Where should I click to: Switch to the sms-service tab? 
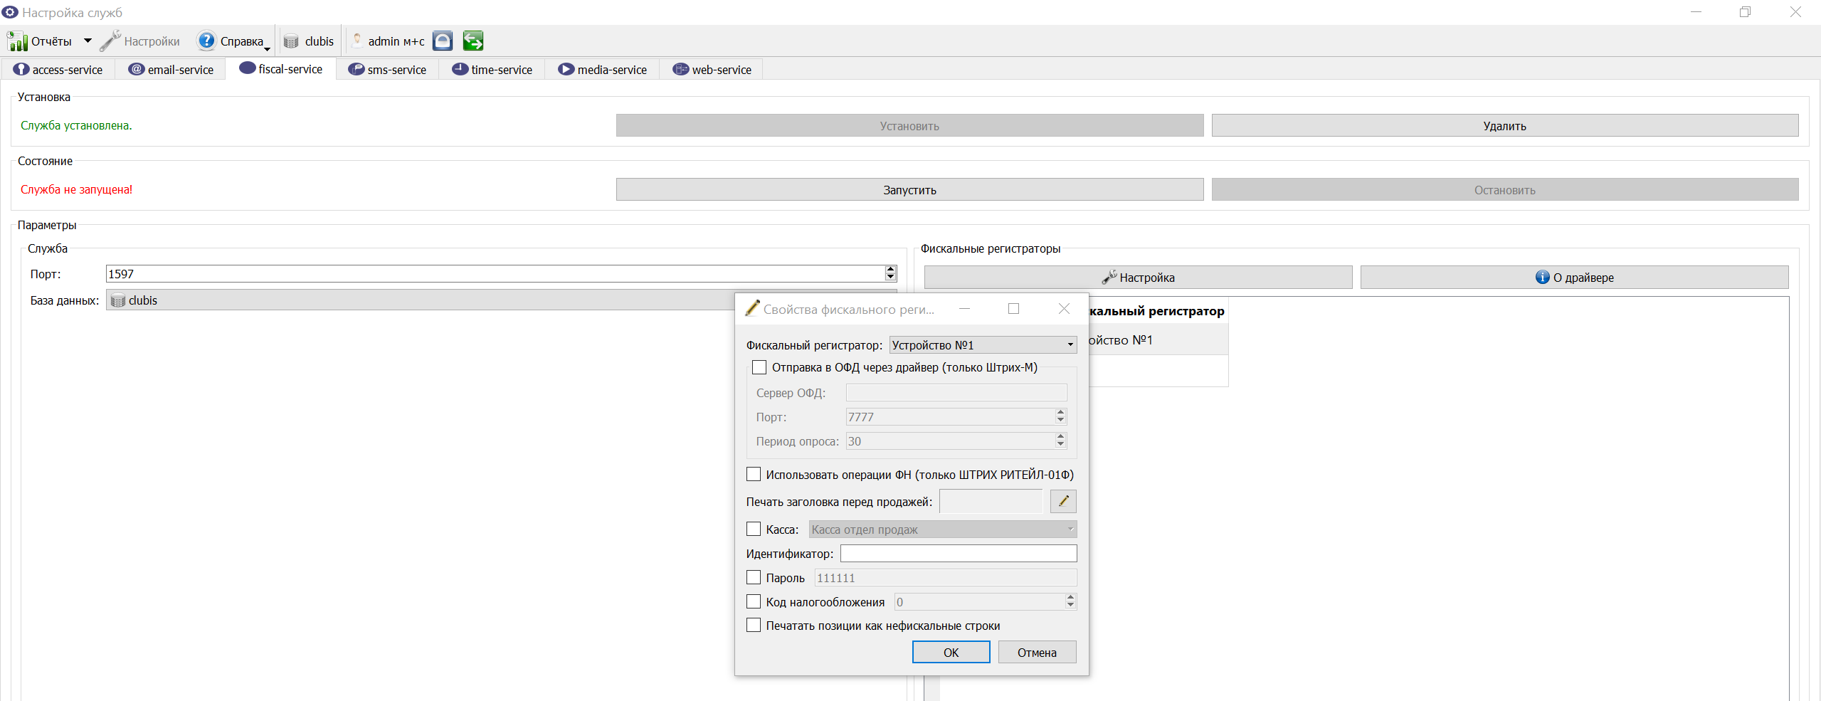[x=388, y=70]
